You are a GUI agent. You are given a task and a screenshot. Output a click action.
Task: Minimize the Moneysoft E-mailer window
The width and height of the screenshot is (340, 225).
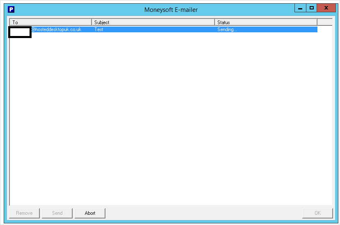[300, 8]
